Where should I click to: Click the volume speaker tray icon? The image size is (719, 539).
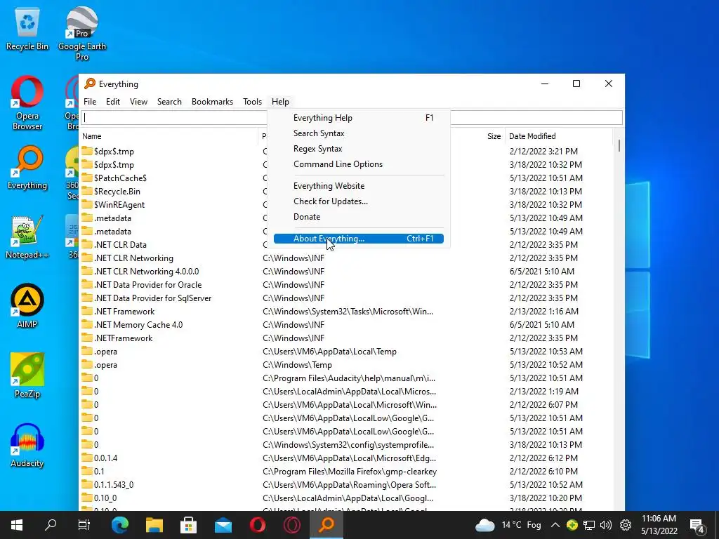click(x=606, y=525)
